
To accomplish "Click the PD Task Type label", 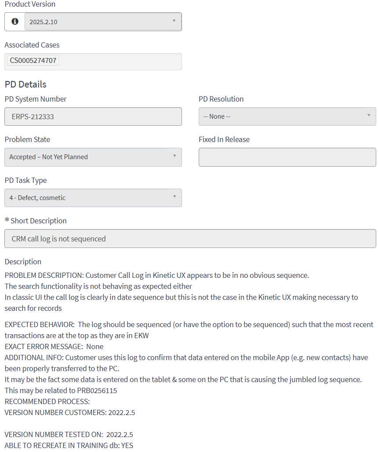I will point(25,180).
